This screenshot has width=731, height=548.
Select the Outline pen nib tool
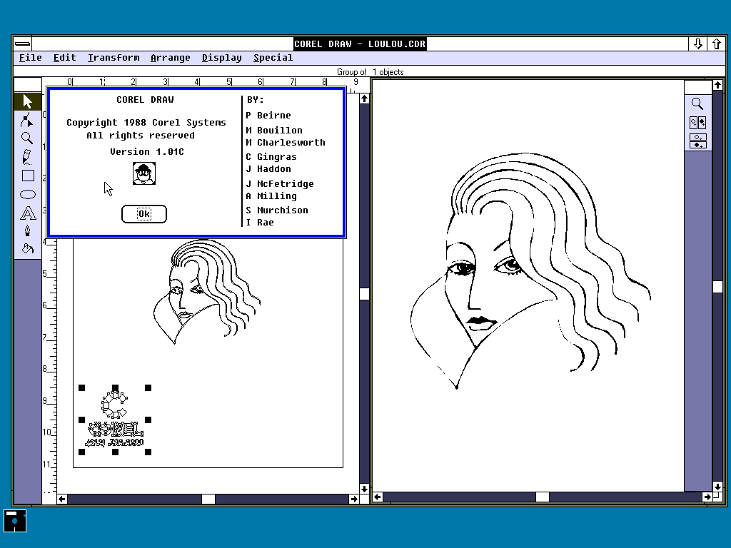point(28,230)
